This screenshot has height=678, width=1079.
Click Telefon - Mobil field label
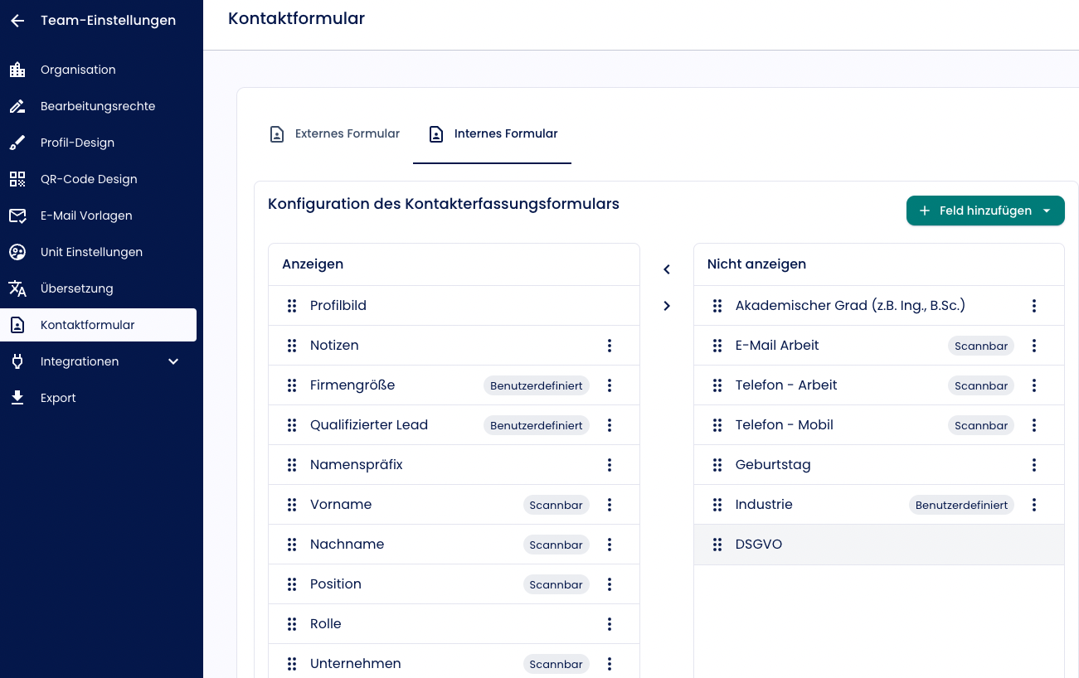(785, 425)
